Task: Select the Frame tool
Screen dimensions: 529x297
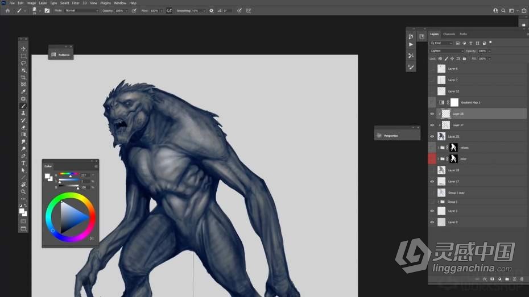Action: coord(23,85)
